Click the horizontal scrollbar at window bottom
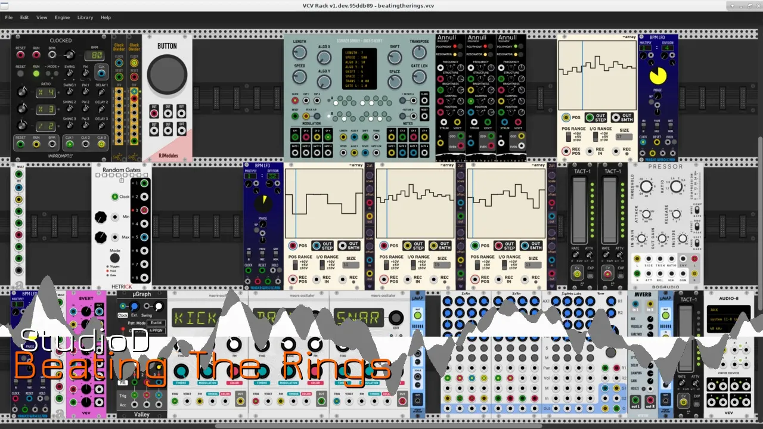The width and height of the screenshot is (763, 429). [x=379, y=426]
